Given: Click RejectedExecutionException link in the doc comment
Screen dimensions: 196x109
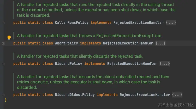Looking at the screenshot, I should [x=129, y=36].
